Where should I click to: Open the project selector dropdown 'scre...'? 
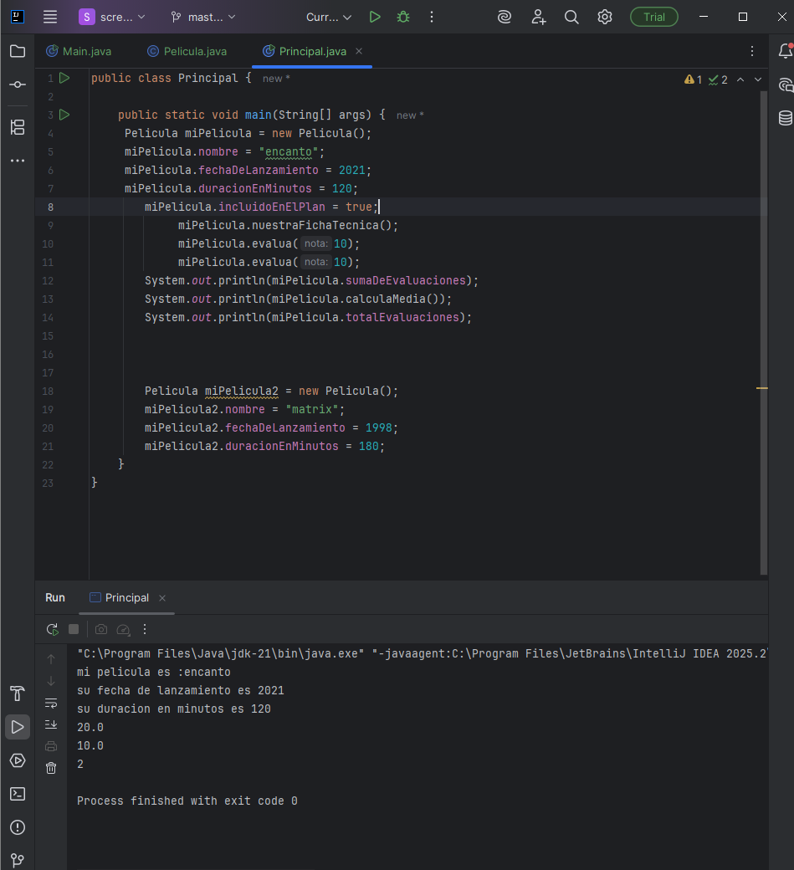[x=111, y=17]
